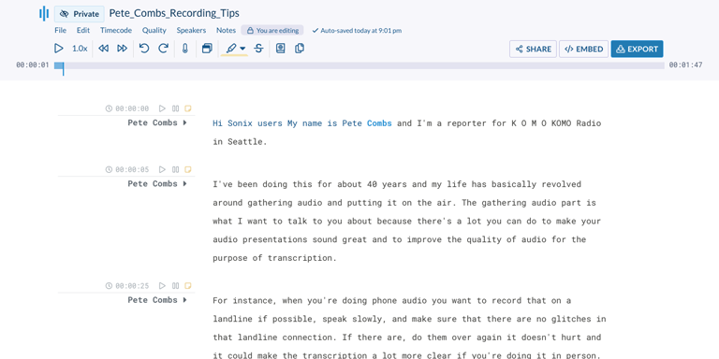This screenshot has height=359, width=719.
Task: Open the highlighter color dropdown arrow
Action: [242, 49]
